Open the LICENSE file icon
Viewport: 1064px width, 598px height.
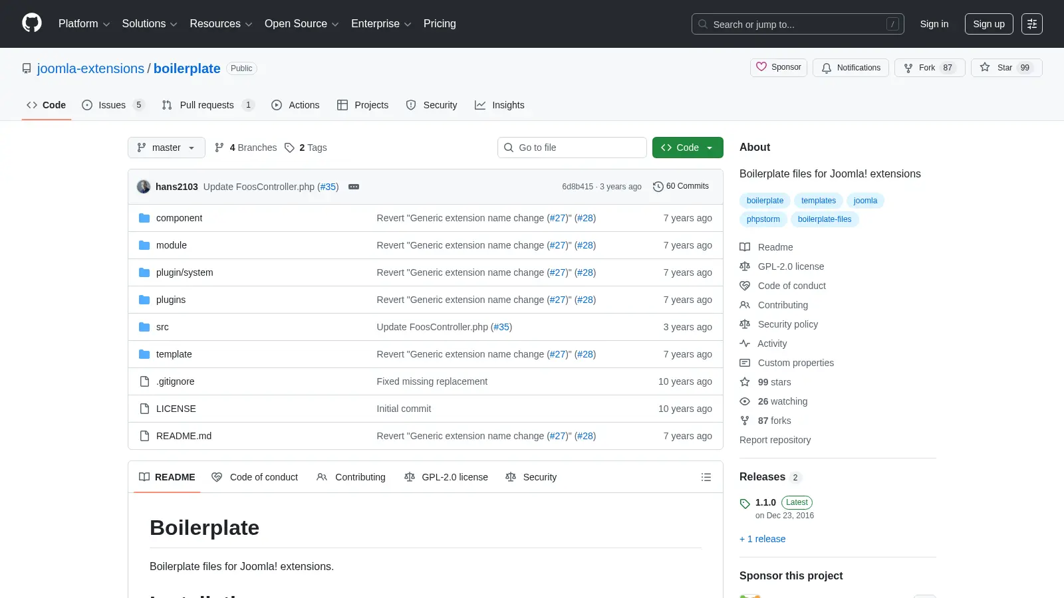tap(144, 409)
